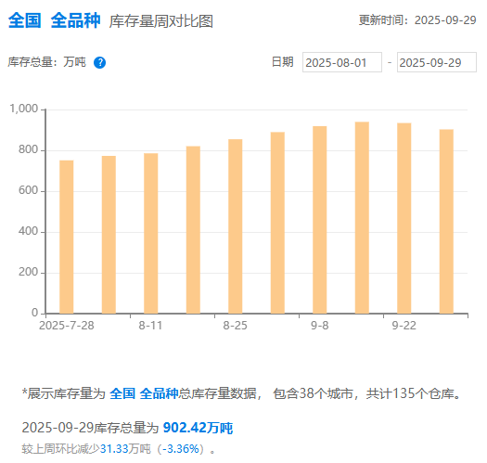Click the -3.36% change percentage

click(183, 449)
